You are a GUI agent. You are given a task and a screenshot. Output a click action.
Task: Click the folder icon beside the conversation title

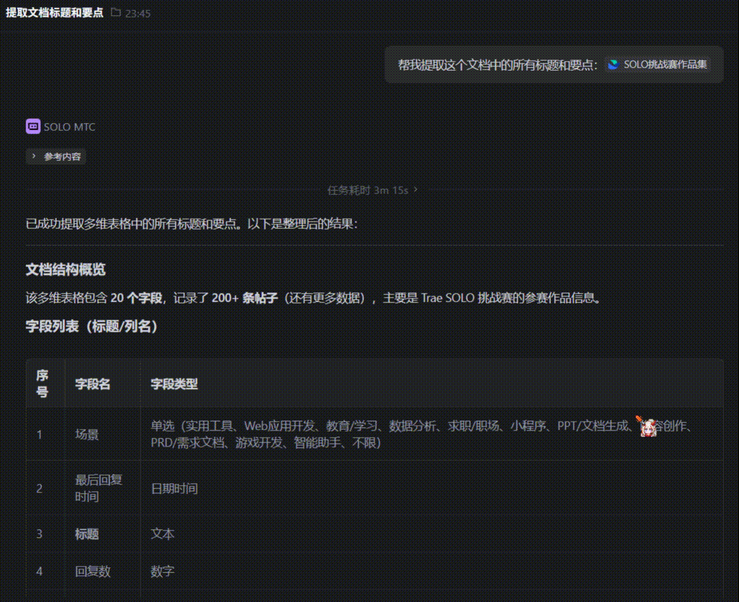pos(116,13)
